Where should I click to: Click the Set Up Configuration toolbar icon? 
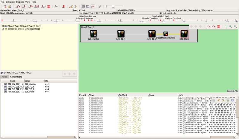tap(5, 7)
